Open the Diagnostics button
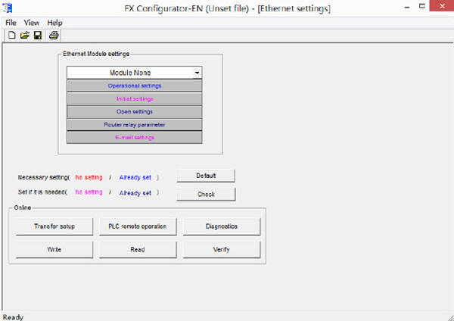Image resolution: width=454 pixels, height=321 pixels. [x=222, y=226]
